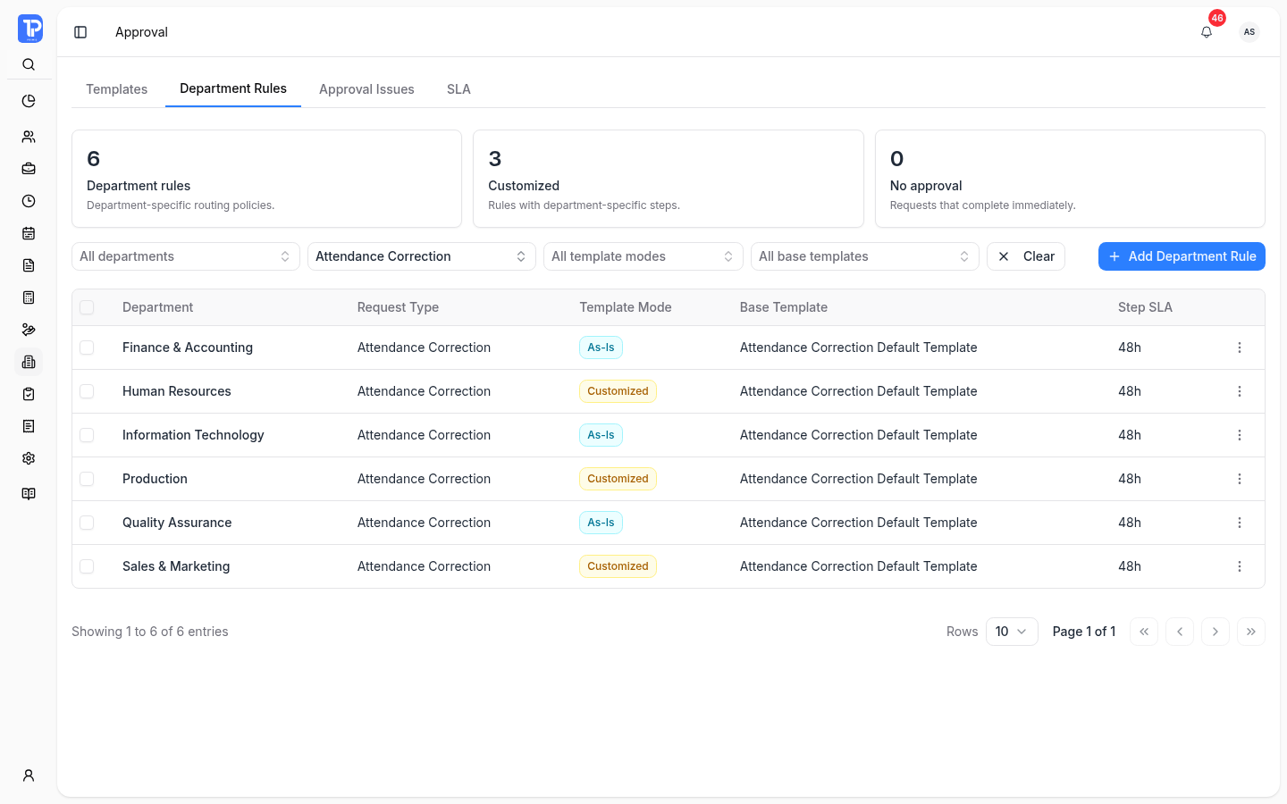The width and height of the screenshot is (1287, 804).
Task: Open the highlighted building sidebar icon
Action: [x=29, y=362]
